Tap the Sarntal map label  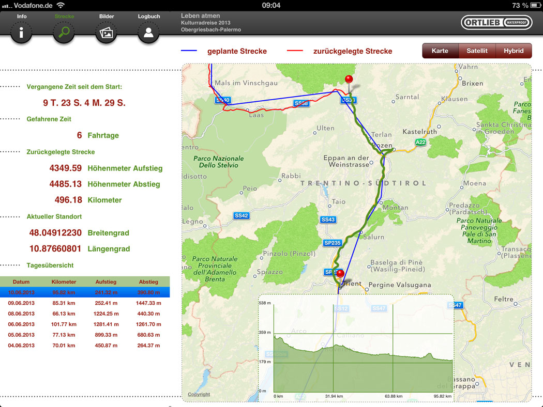click(x=407, y=97)
